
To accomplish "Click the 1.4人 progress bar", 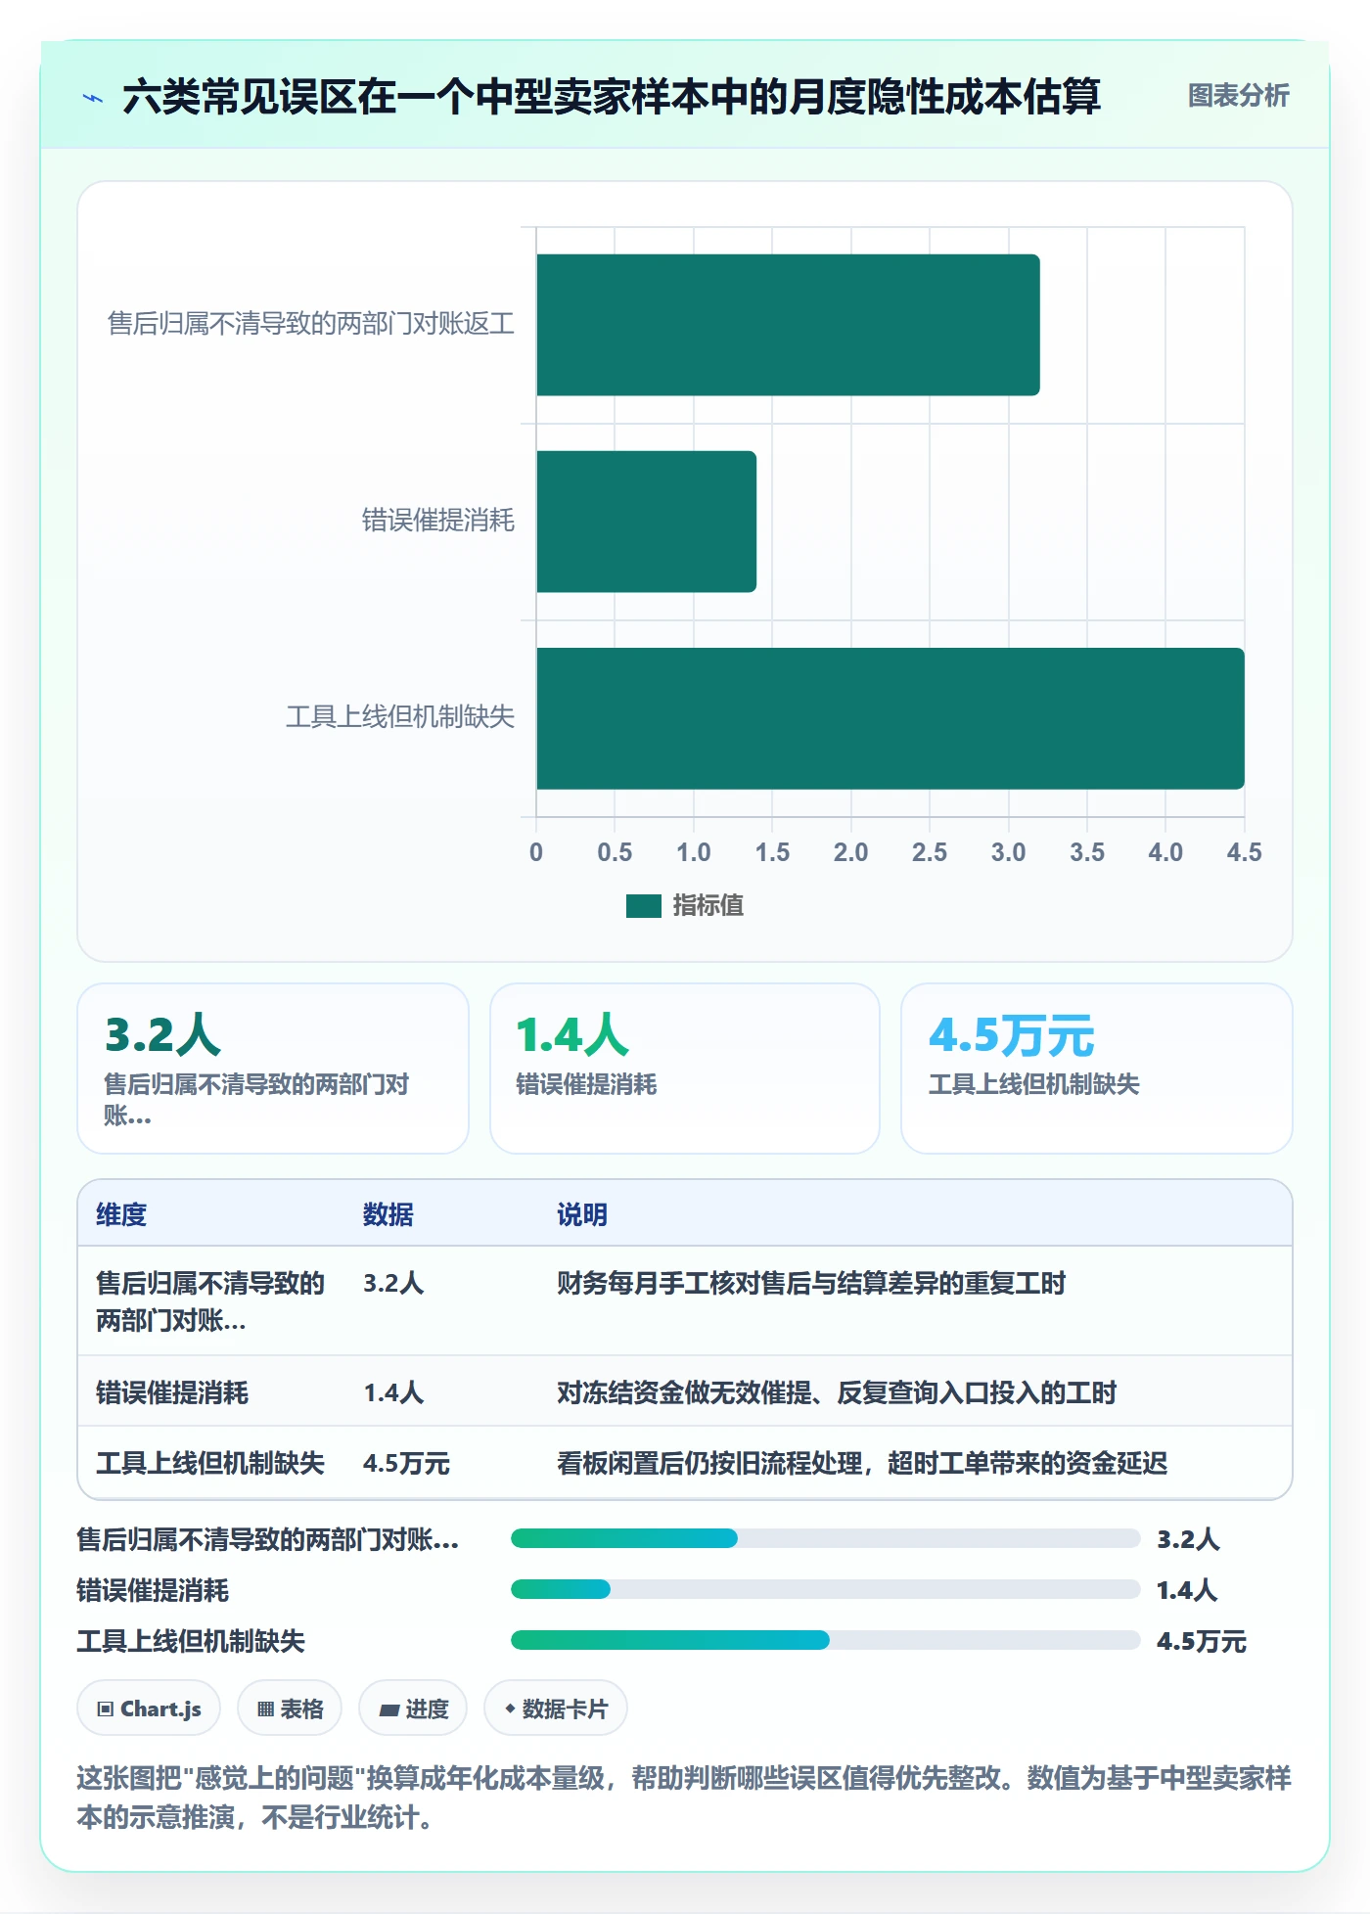I will point(825,1589).
